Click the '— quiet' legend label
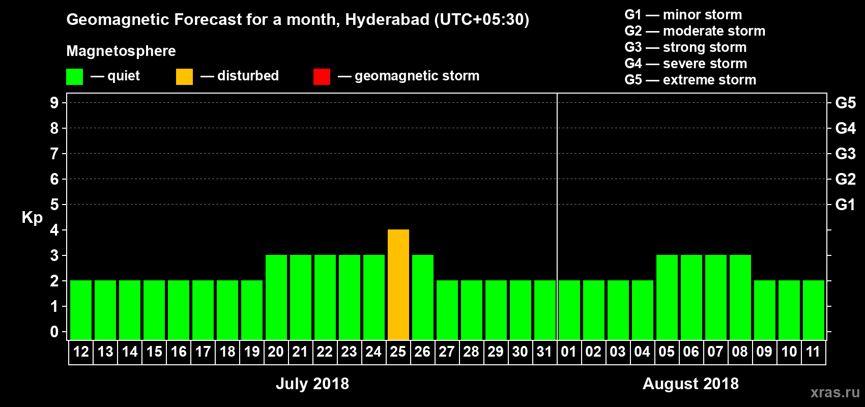Image resolution: width=865 pixels, height=407 pixels. click(115, 76)
